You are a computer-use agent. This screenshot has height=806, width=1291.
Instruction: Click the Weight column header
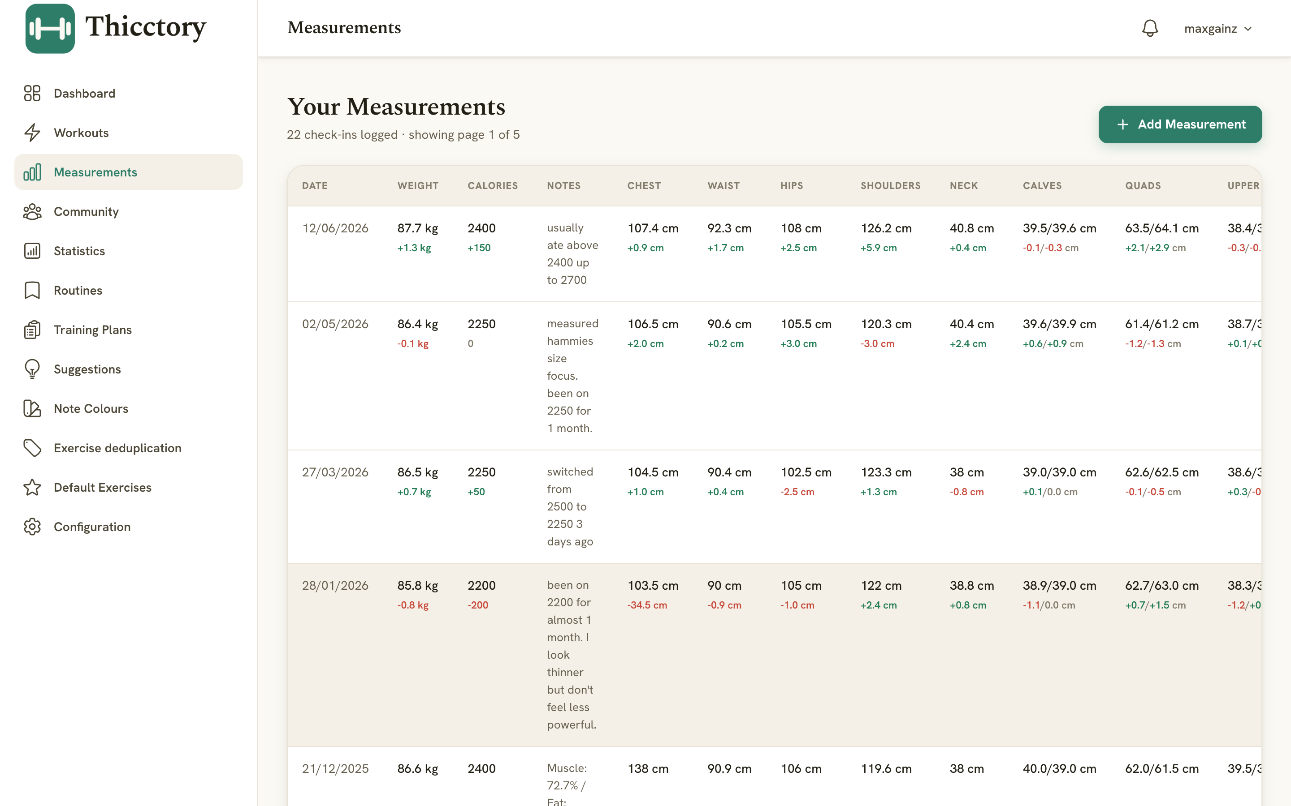pyautogui.click(x=418, y=185)
